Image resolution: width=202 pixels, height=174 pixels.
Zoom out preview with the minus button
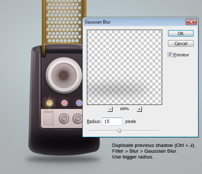110,109
